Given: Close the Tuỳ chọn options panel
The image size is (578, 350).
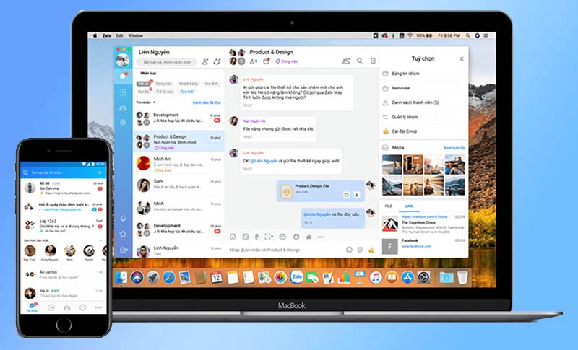Looking at the screenshot, I should click(x=461, y=58).
